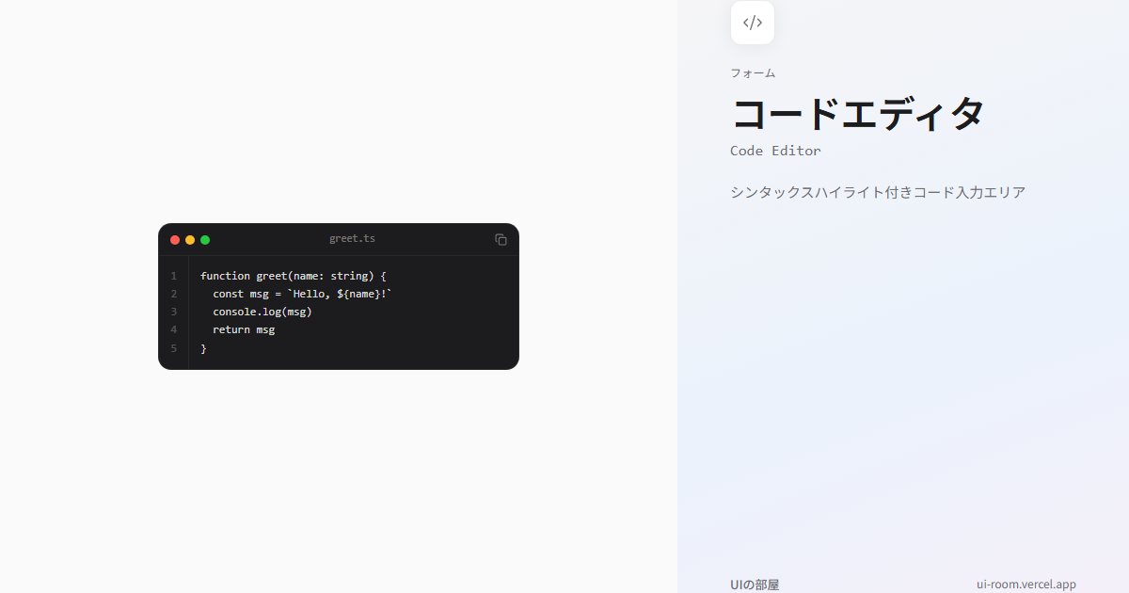Click the green traffic-light dot

[205, 240]
